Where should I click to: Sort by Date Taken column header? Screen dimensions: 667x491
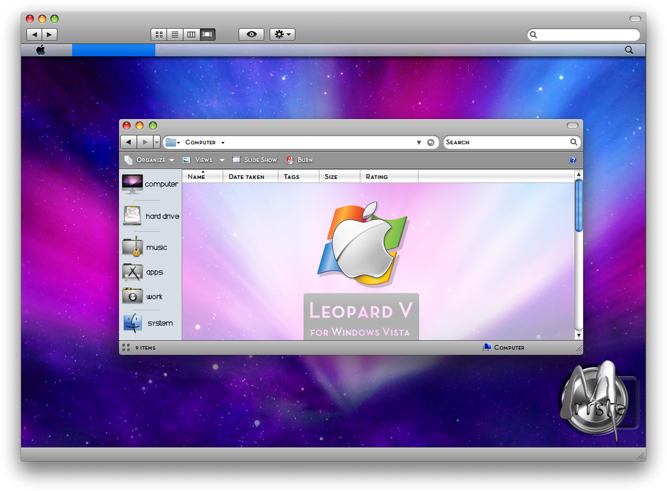[250, 177]
